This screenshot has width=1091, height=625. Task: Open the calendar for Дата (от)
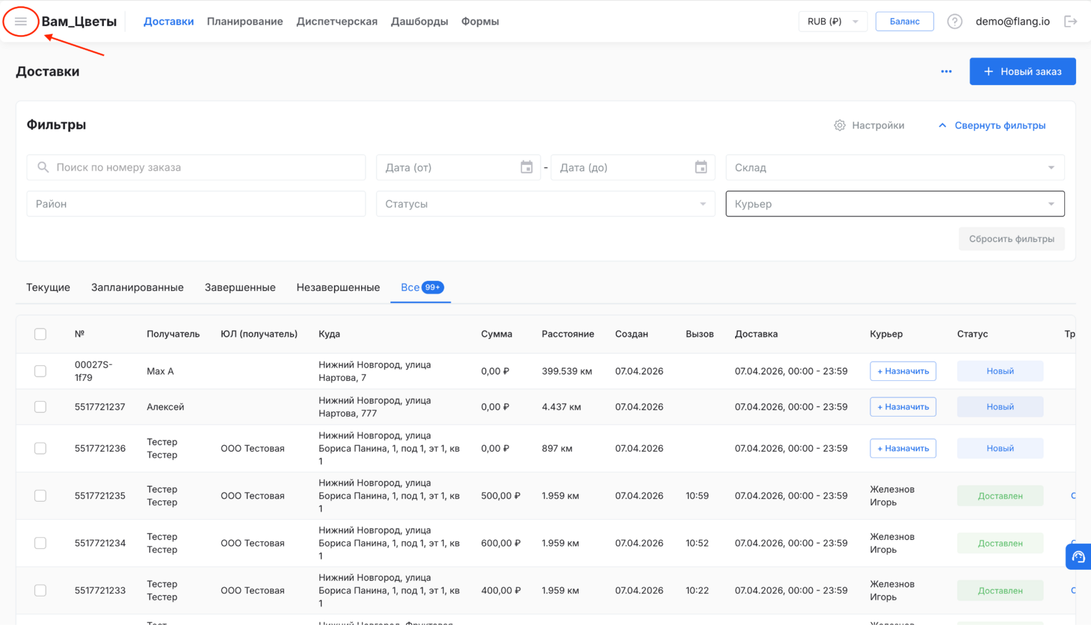point(526,167)
